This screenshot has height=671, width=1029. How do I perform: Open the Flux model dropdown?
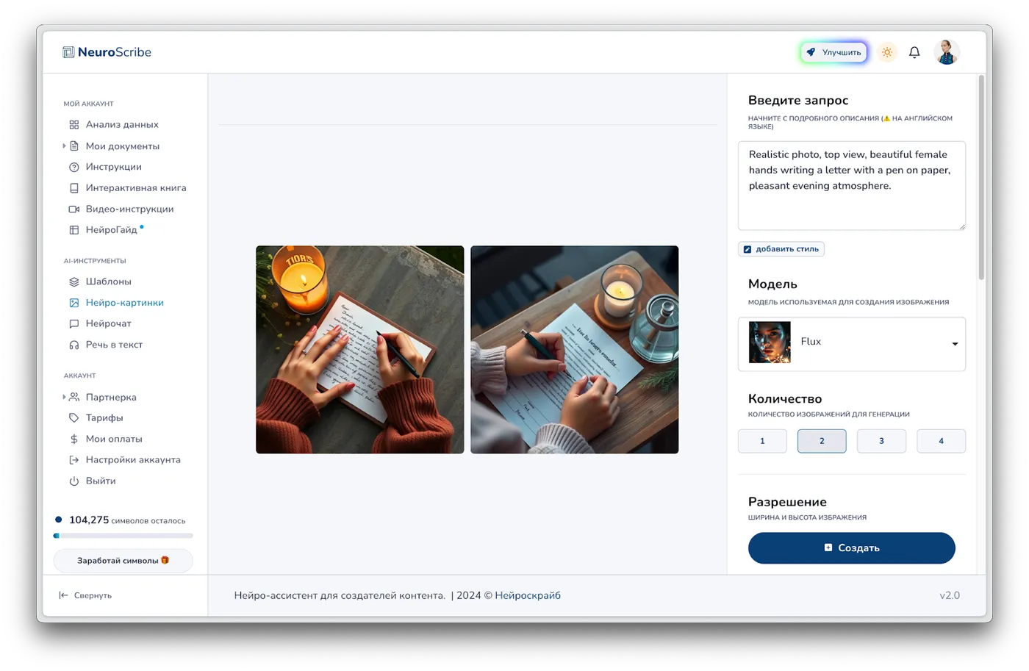852,344
